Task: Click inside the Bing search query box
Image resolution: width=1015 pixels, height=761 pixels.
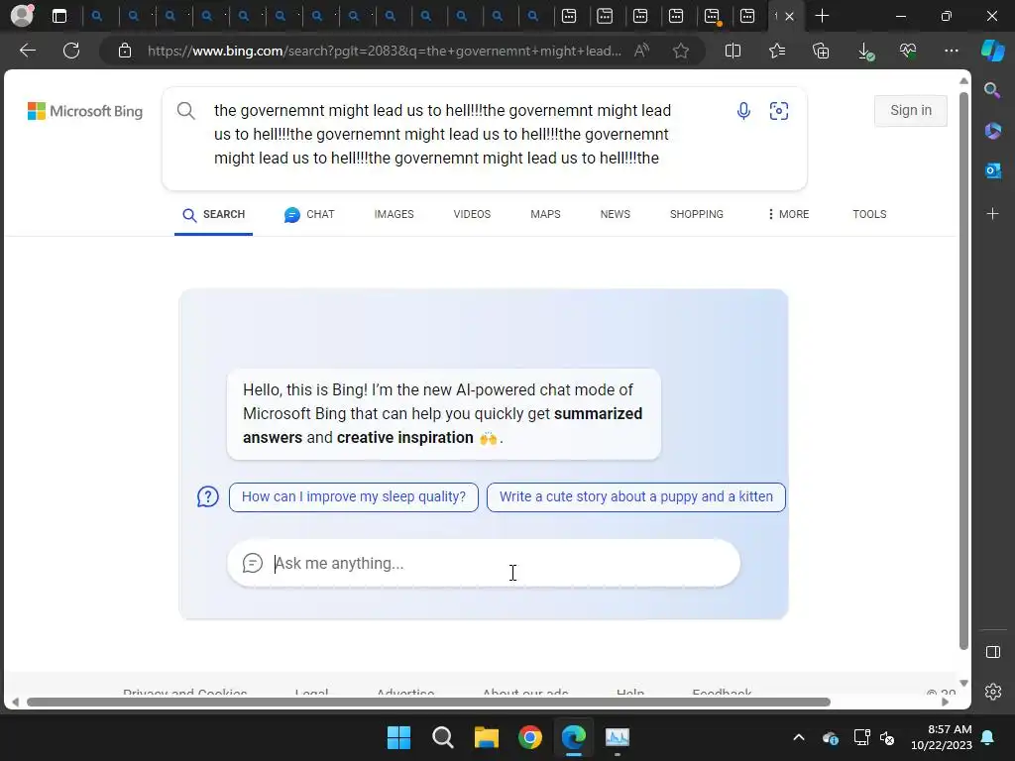Action: coord(443,135)
